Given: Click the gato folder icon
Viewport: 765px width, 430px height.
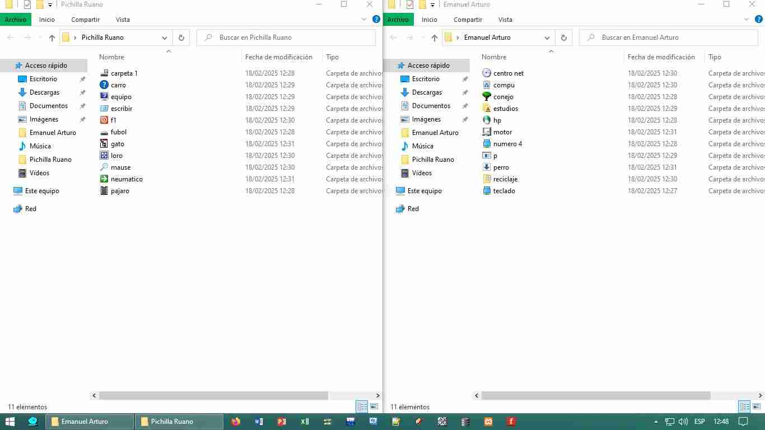Looking at the screenshot, I should click(104, 144).
